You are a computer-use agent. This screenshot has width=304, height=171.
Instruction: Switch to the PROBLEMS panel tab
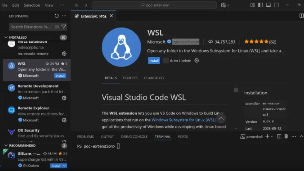coord(85,137)
